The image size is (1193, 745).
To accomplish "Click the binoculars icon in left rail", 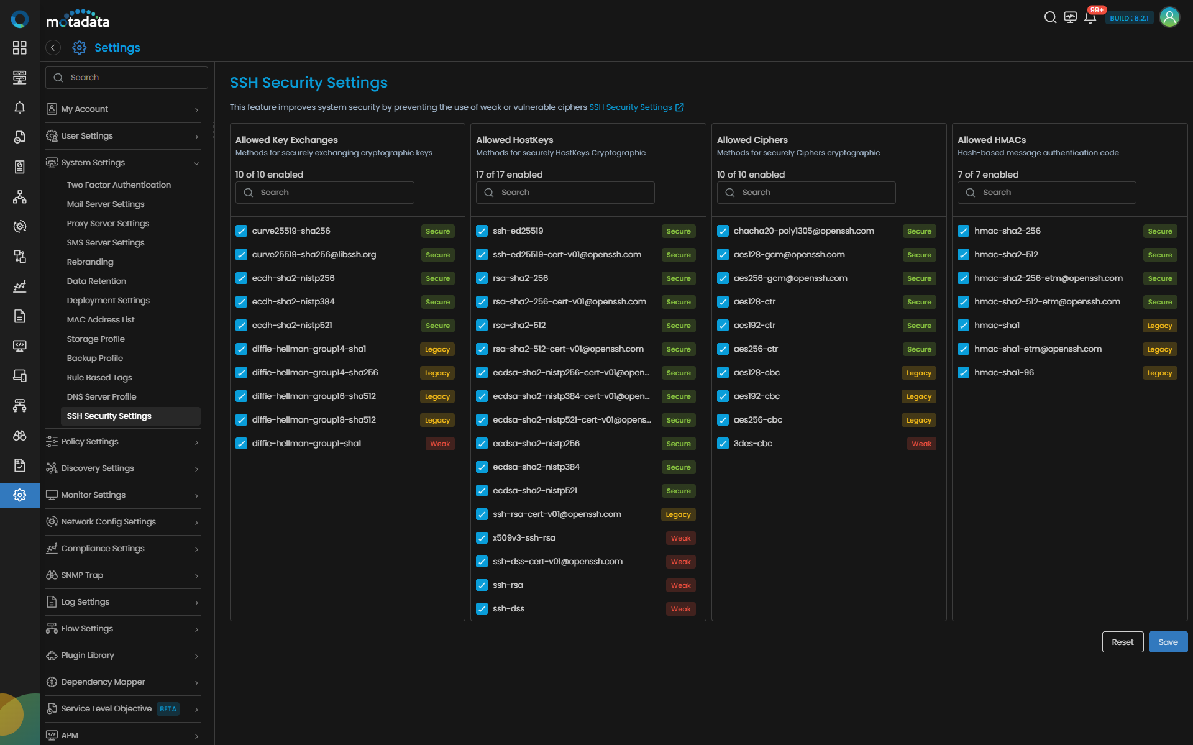I will [20, 436].
